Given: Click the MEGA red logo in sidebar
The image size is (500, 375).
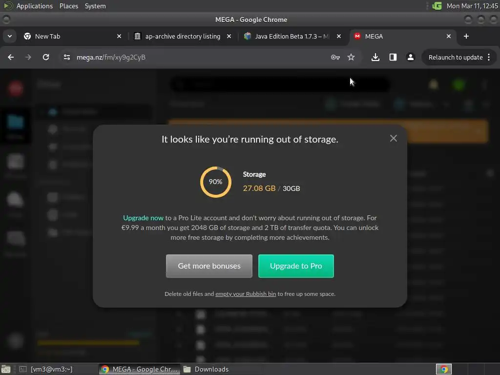Looking at the screenshot, I should [15, 88].
